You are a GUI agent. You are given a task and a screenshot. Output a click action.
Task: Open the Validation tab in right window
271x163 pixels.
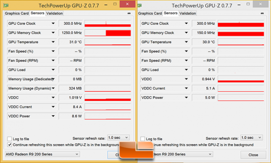tap(188, 13)
